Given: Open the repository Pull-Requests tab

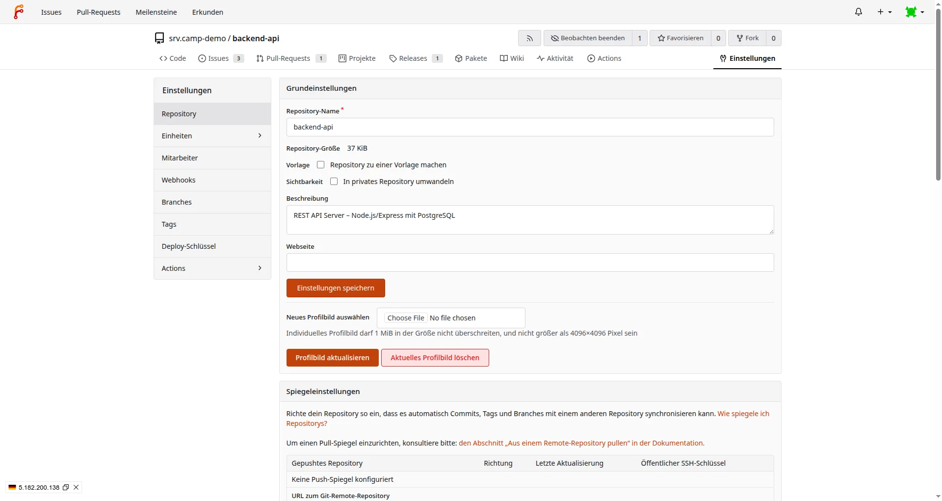Looking at the screenshot, I should coord(291,58).
